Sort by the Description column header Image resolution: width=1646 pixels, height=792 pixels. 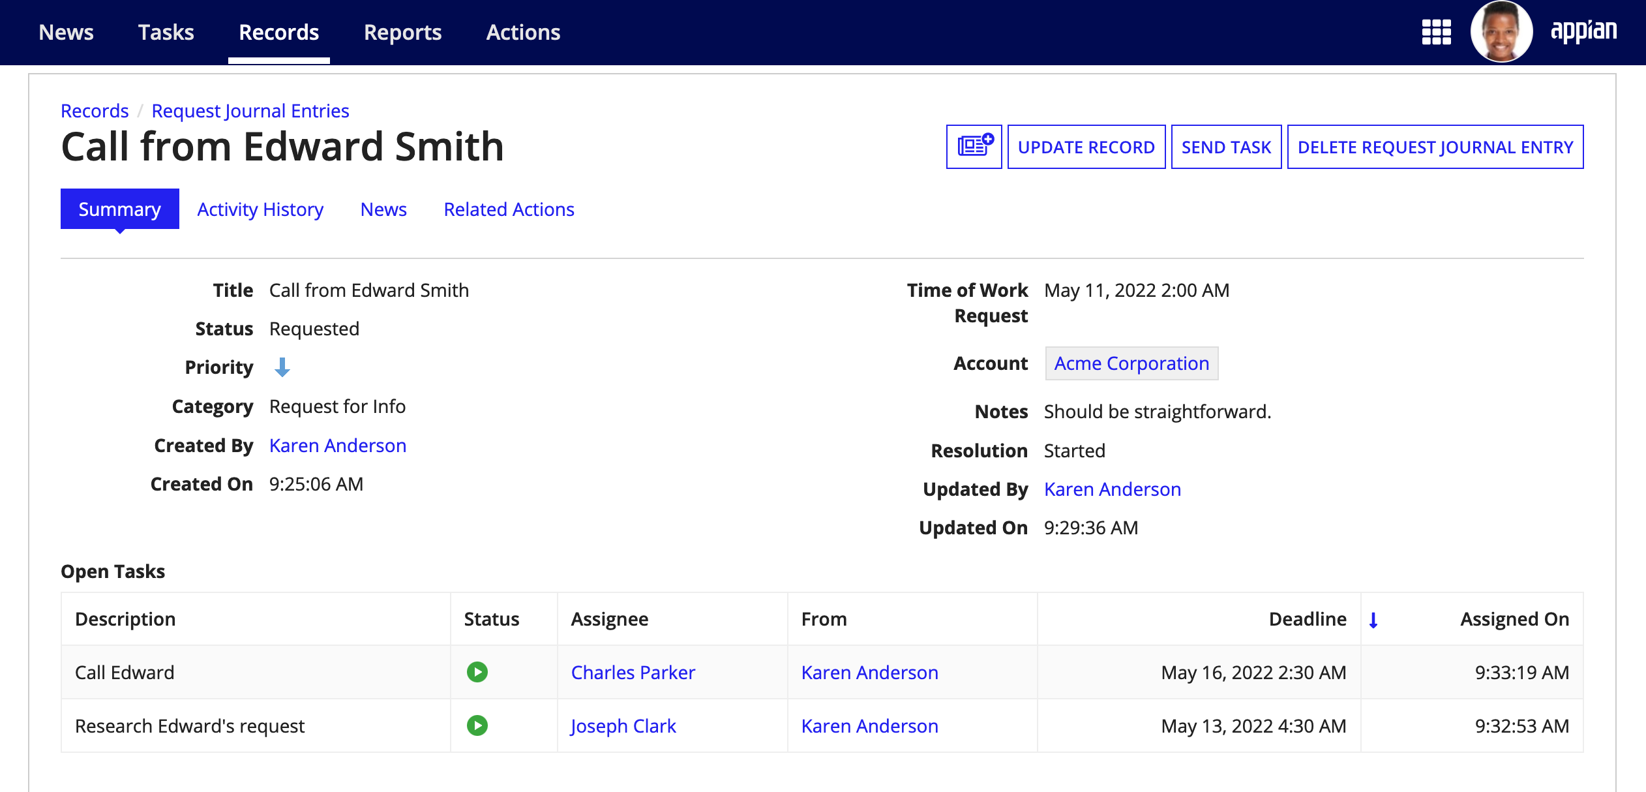(x=125, y=619)
